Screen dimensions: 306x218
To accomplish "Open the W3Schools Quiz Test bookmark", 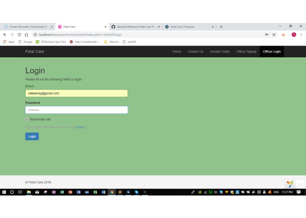I will click(x=51, y=42).
